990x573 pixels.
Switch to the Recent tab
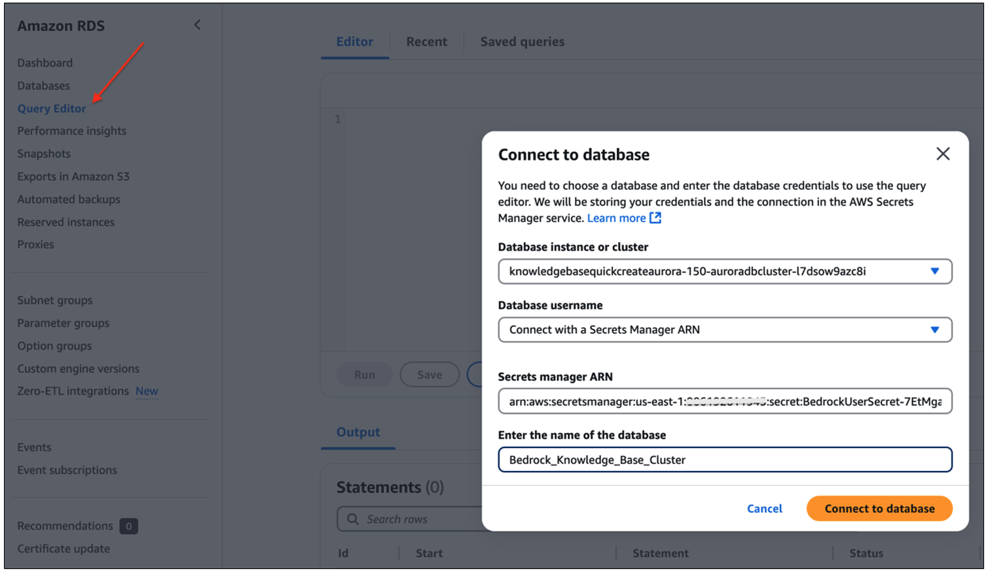(426, 41)
